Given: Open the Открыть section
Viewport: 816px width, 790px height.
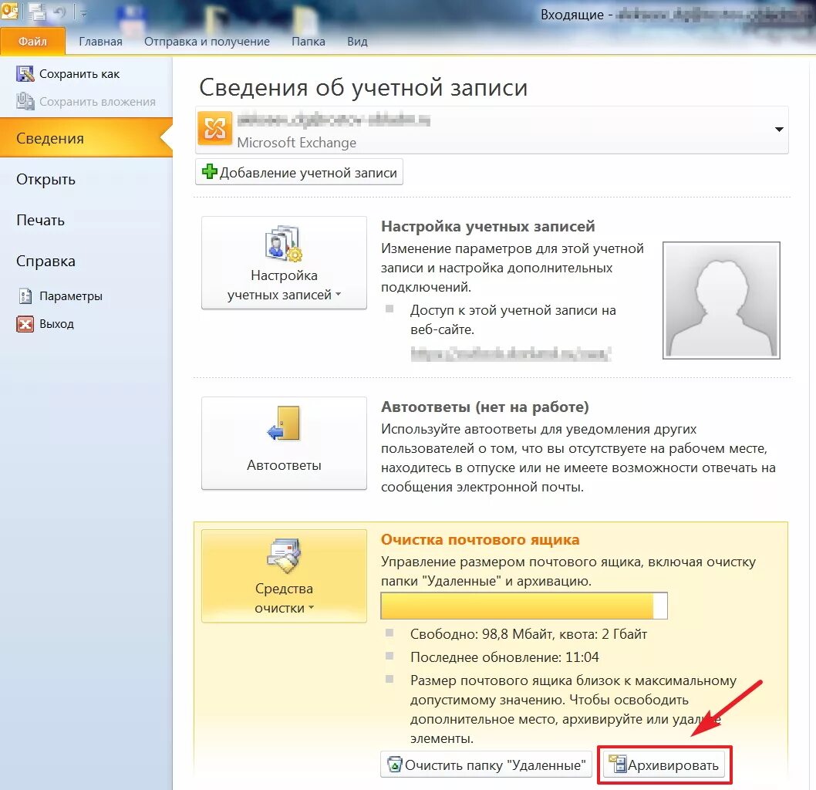Looking at the screenshot, I should tap(46, 179).
